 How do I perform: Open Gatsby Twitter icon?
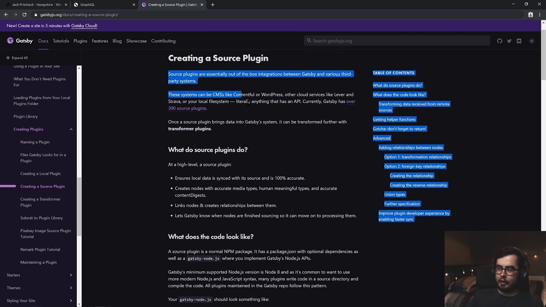pos(509,41)
